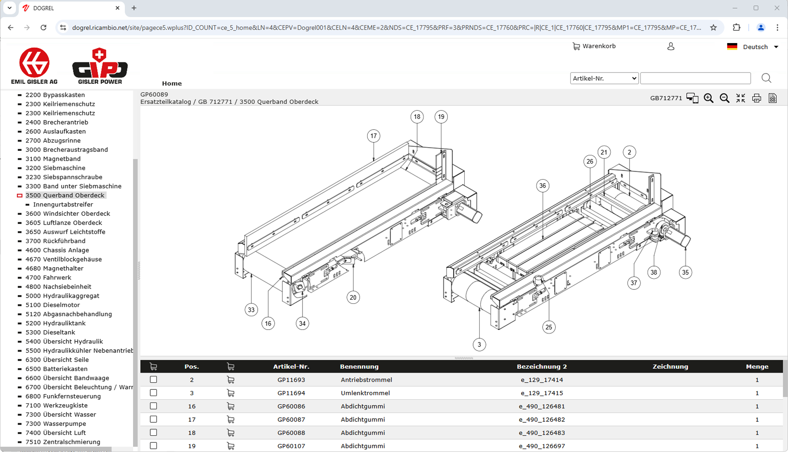
Task: Click the Emil Gisler AG logo
Action: [x=34, y=66]
